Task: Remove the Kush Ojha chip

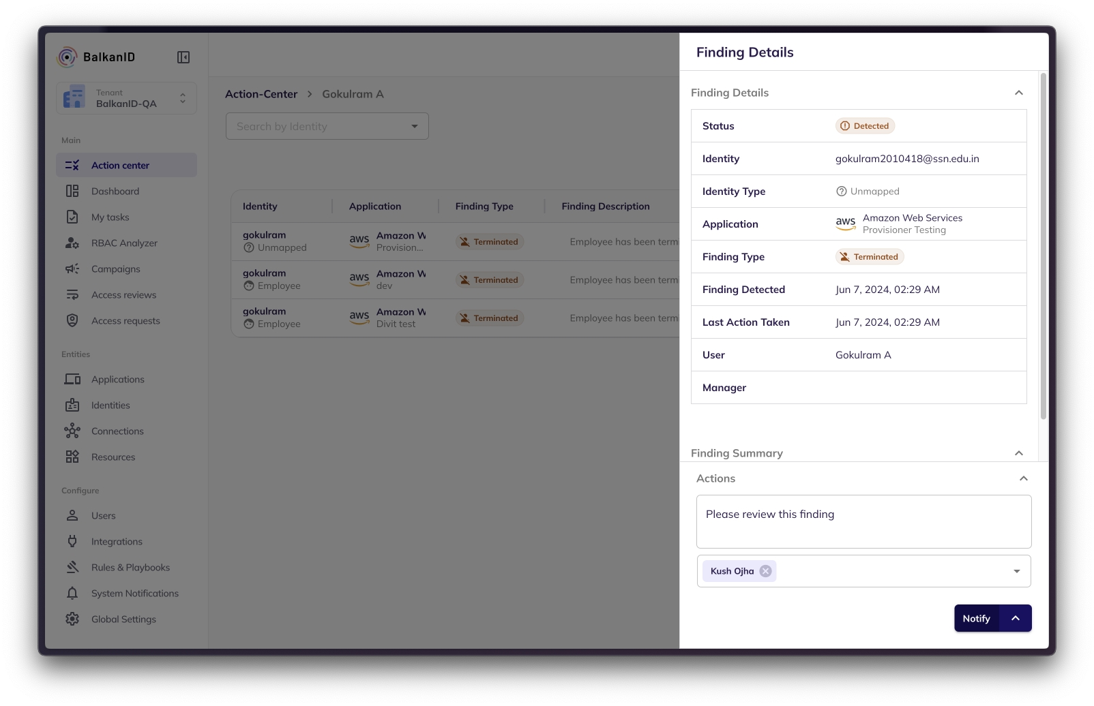Action: pos(766,571)
